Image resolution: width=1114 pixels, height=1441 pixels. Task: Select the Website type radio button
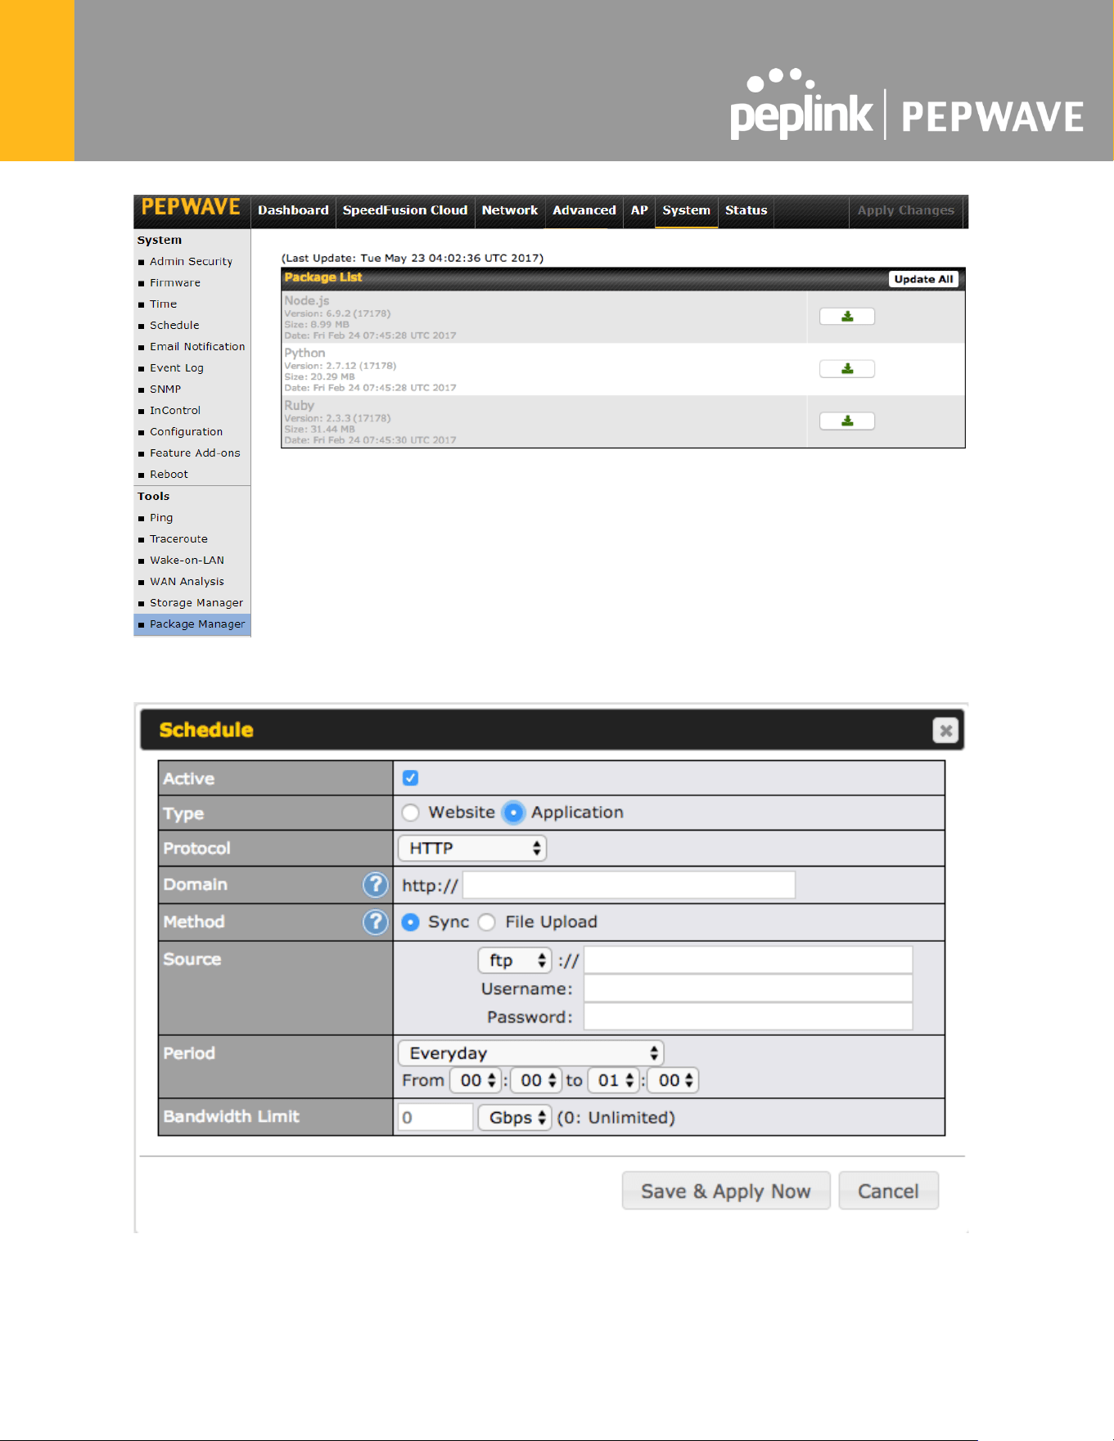411,813
